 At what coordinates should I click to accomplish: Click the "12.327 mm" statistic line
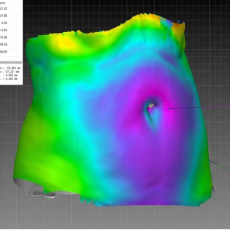9,72
